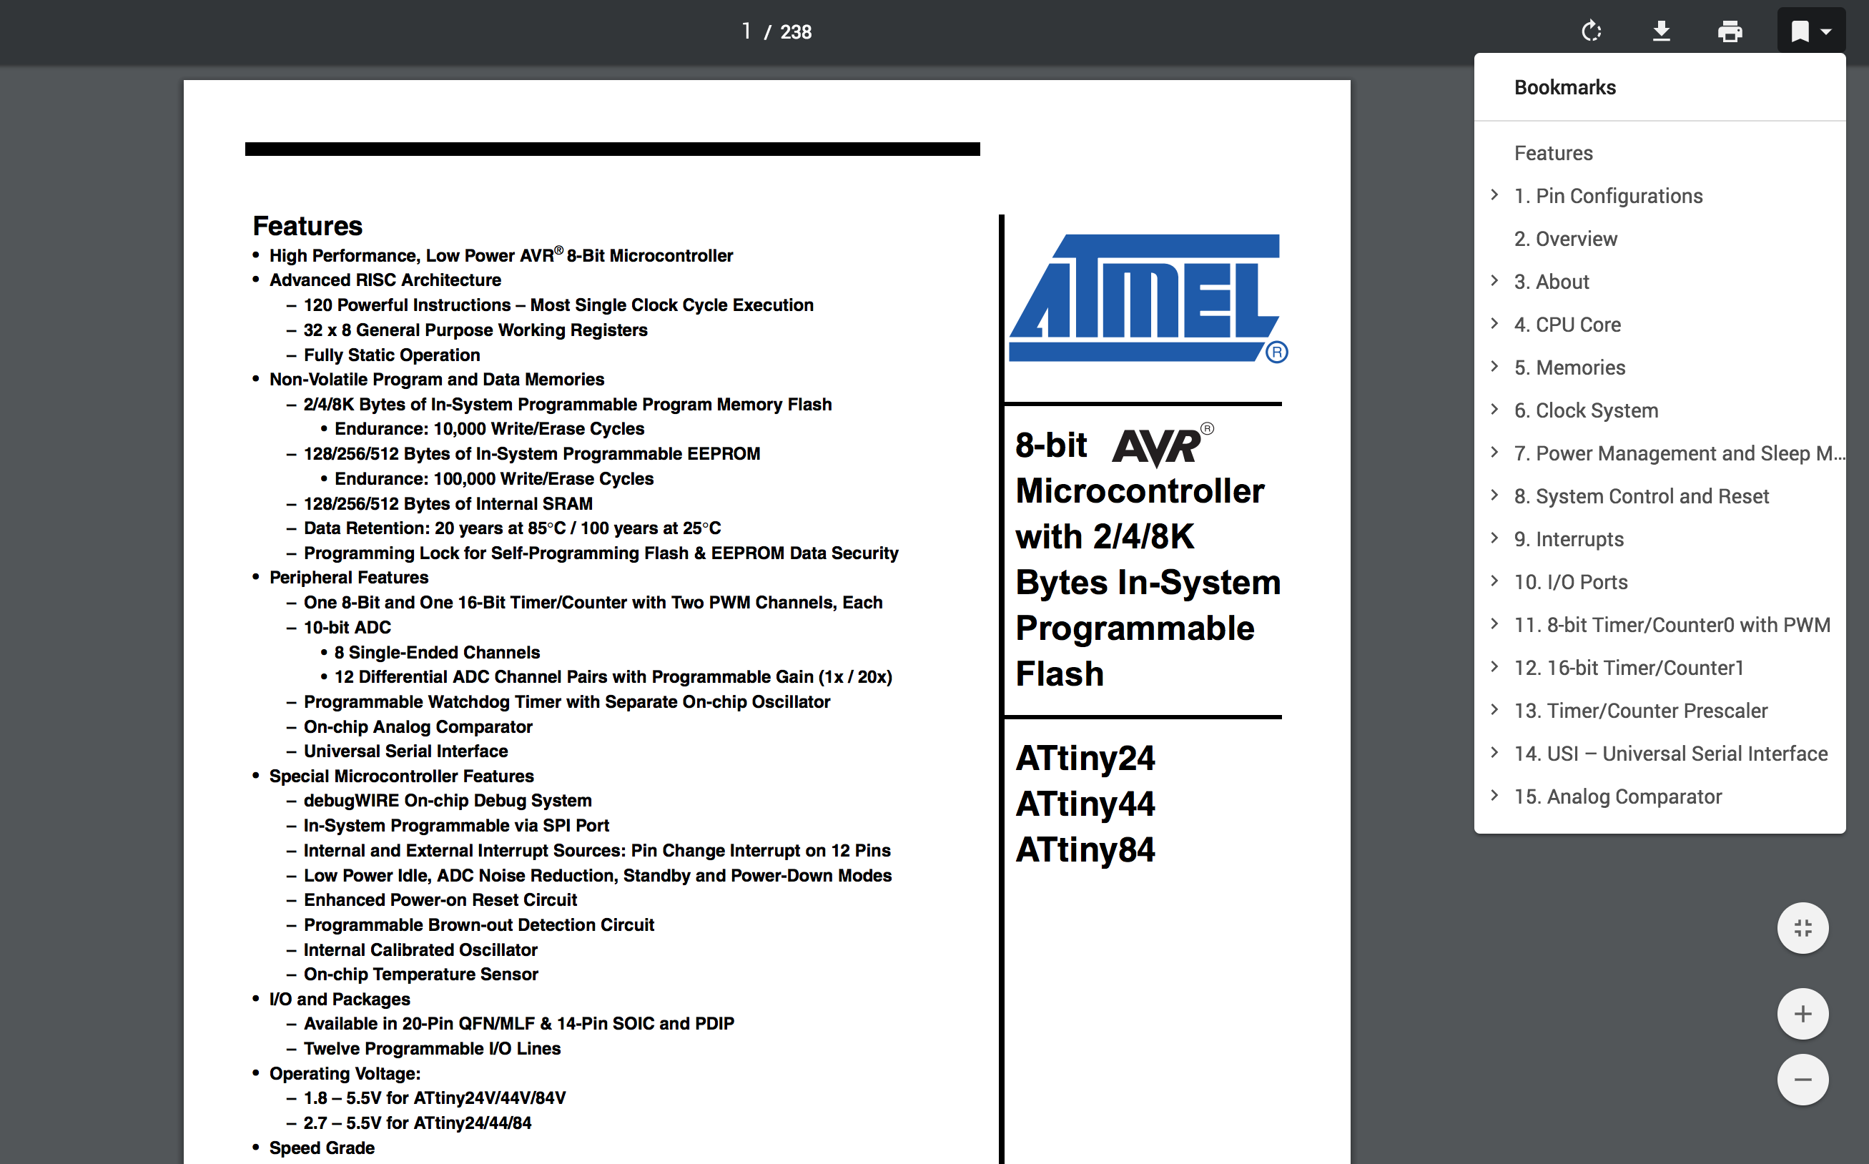Jump to 10. I/O Ports section
The height and width of the screenshot is (1164, 1869).
[x=1570, y=583]
